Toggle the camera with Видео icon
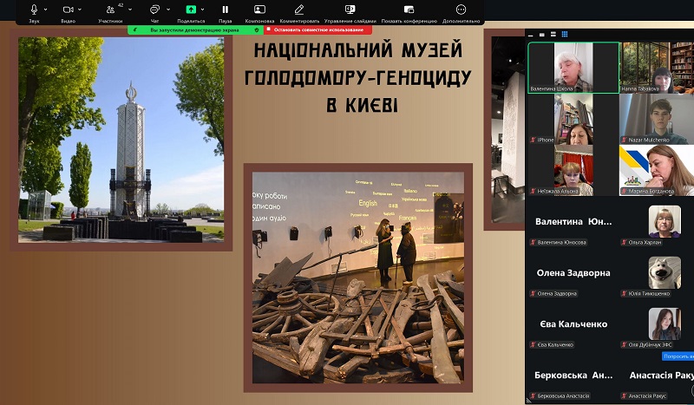Screen dimensions: 694x405 [x=68, y=10]
